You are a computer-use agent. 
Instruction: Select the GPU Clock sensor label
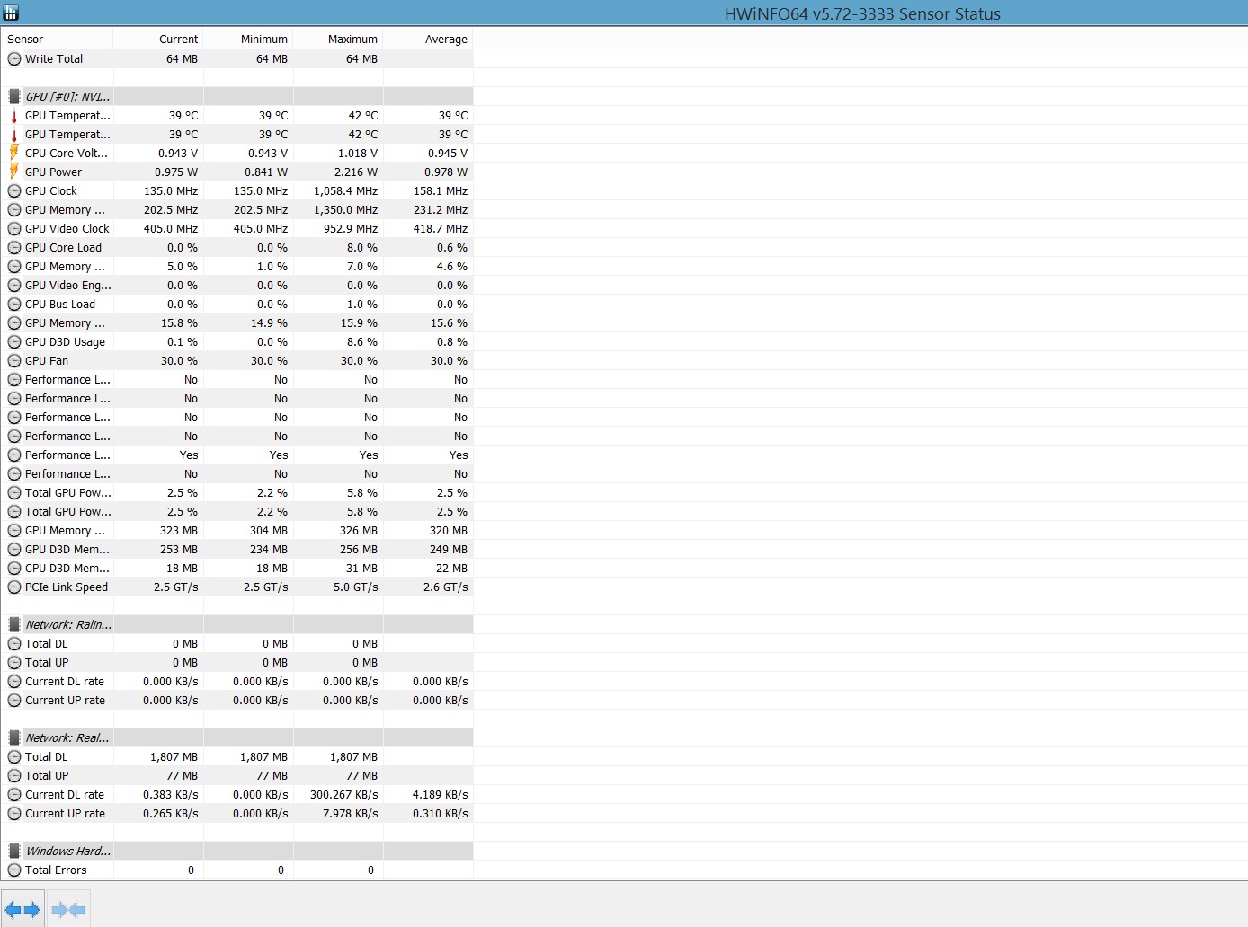tap(51, 191)
